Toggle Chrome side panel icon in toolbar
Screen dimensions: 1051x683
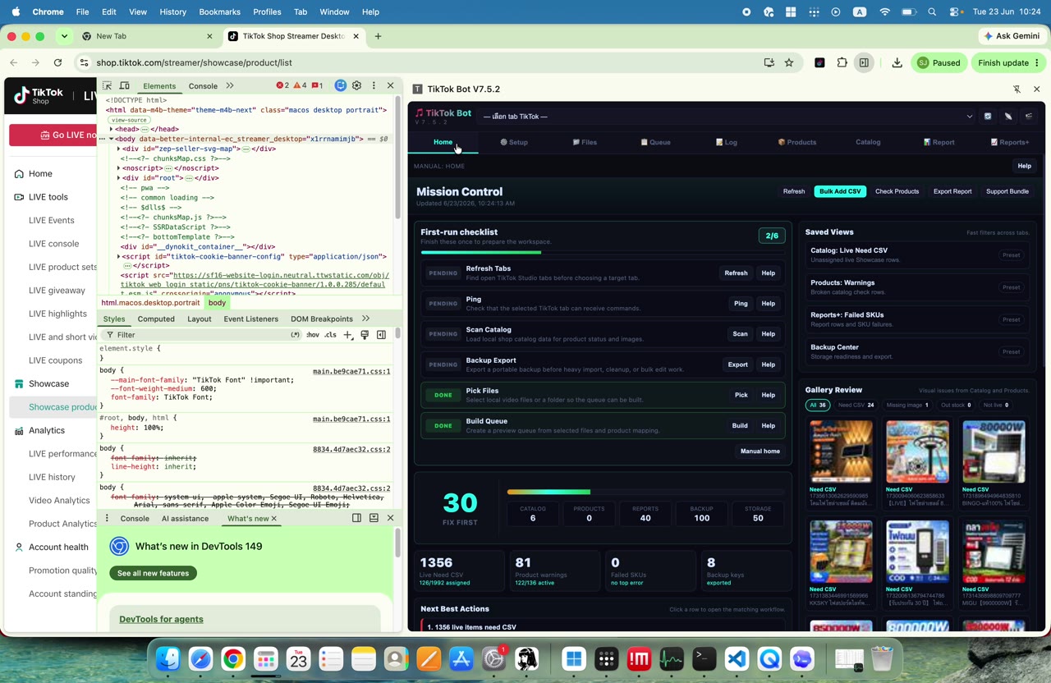click(864, 62)
